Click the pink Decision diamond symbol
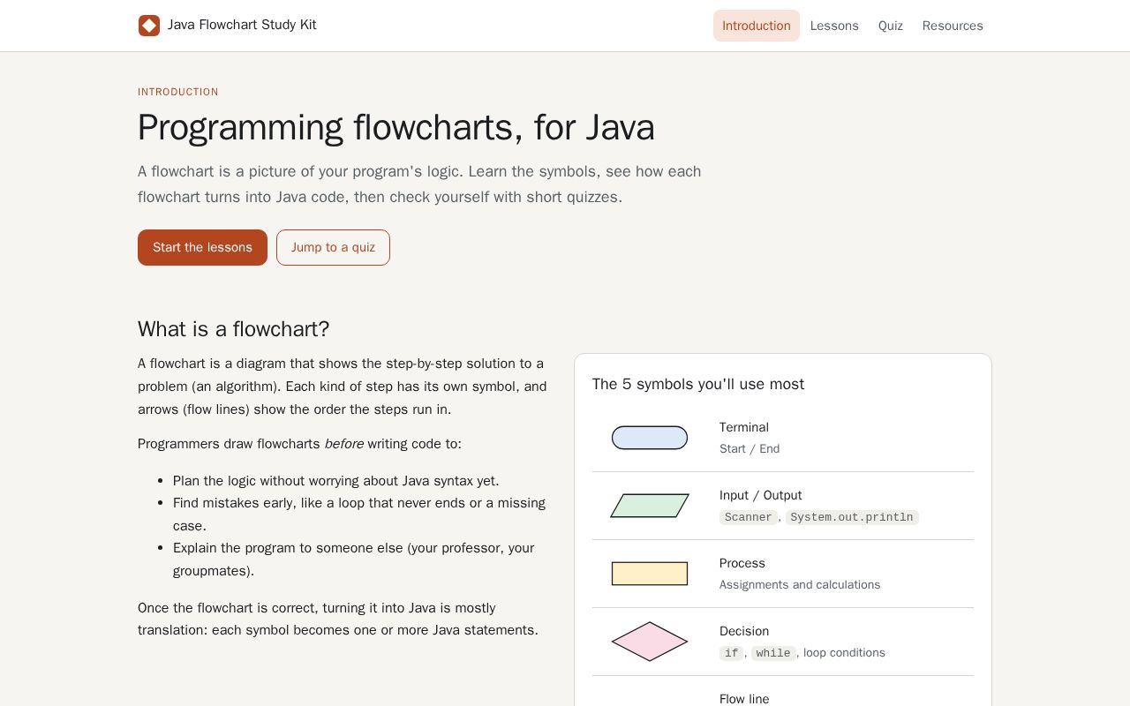 (650, 642)
